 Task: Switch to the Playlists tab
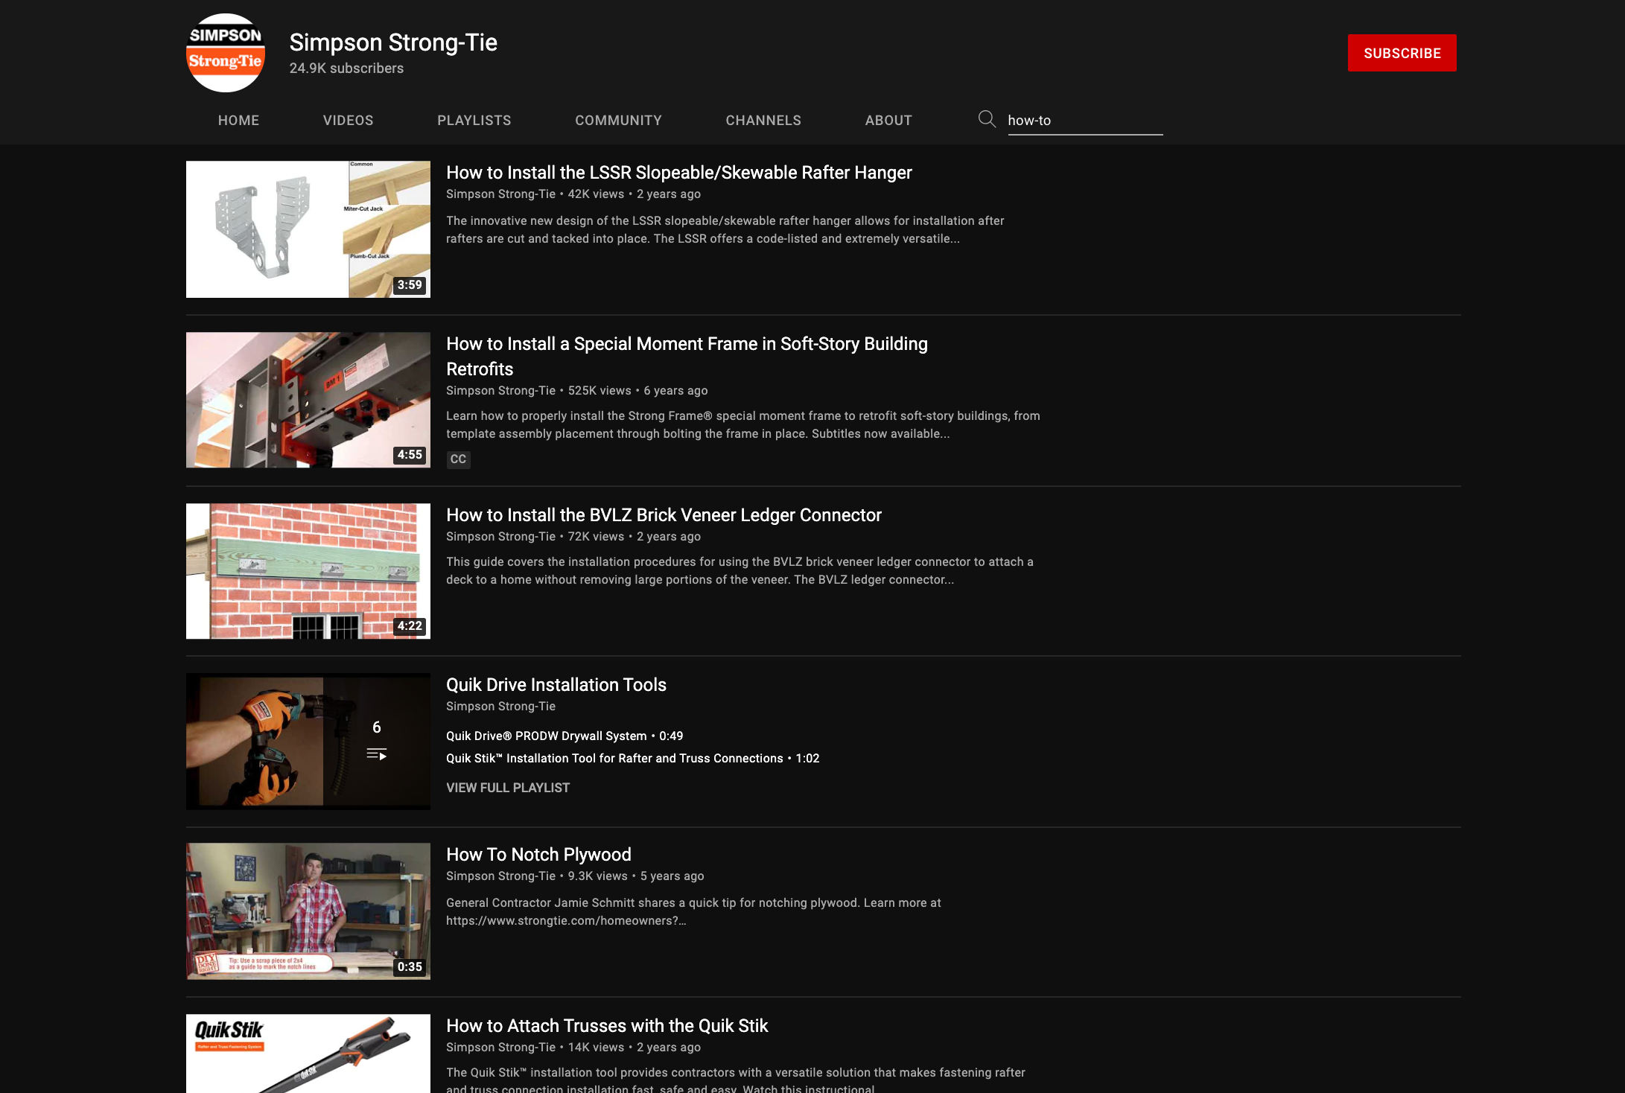pyautogui.click(x=474, y=121)
